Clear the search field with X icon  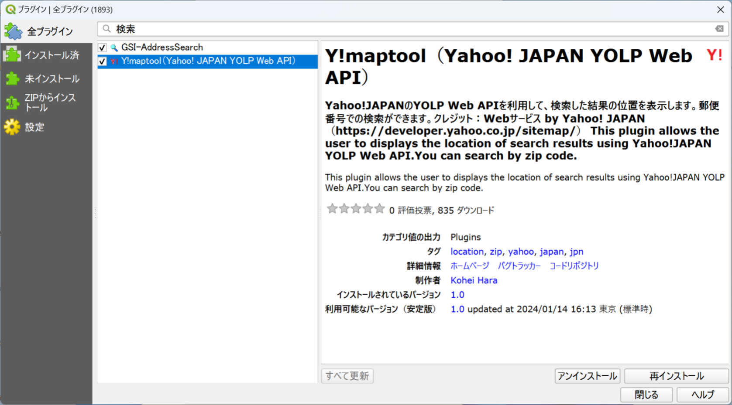point(719,29)
